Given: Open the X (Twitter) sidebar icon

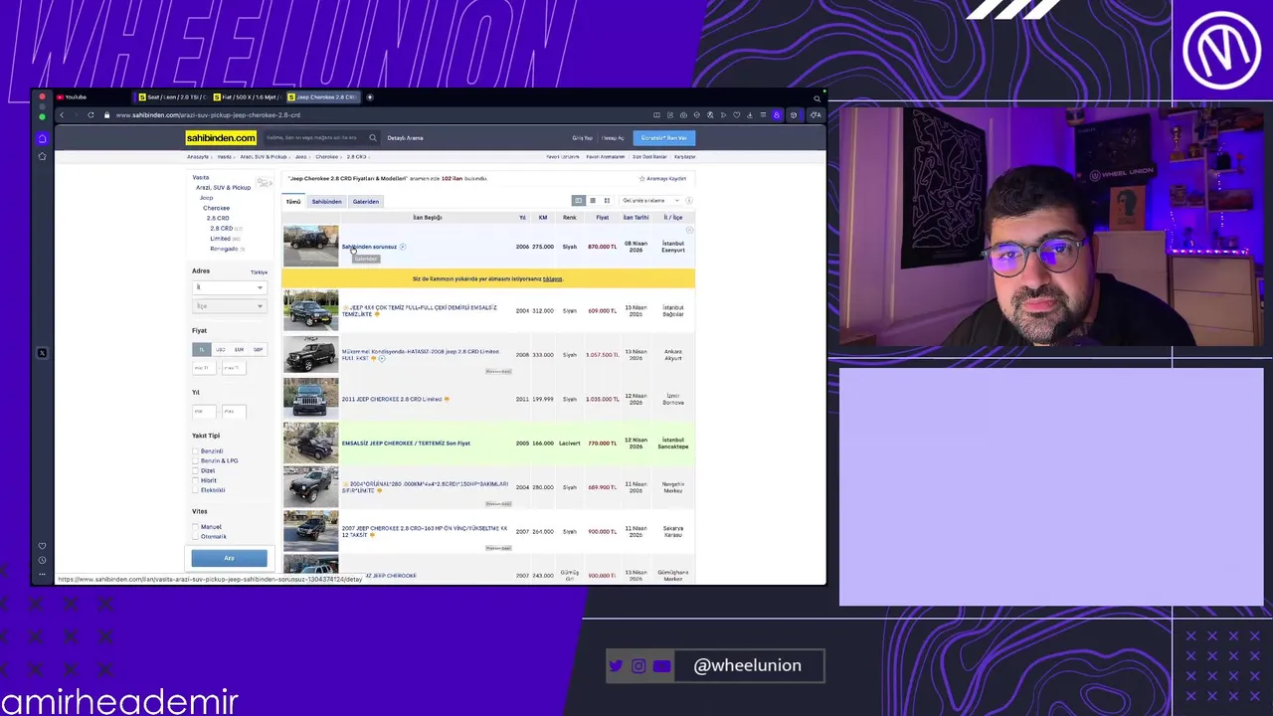Looking at the screenshot, I should click(42, 353).
